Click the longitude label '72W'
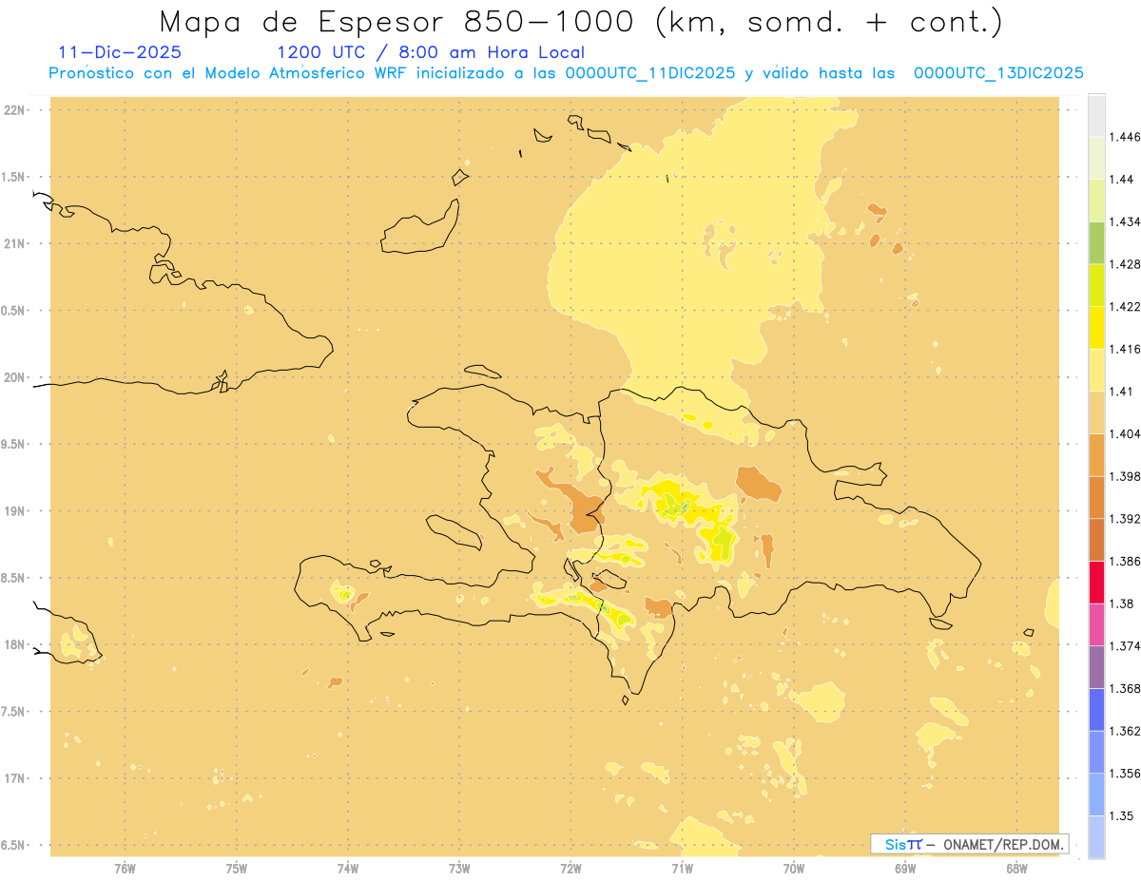1141x881 pixels. pos(570,868)
